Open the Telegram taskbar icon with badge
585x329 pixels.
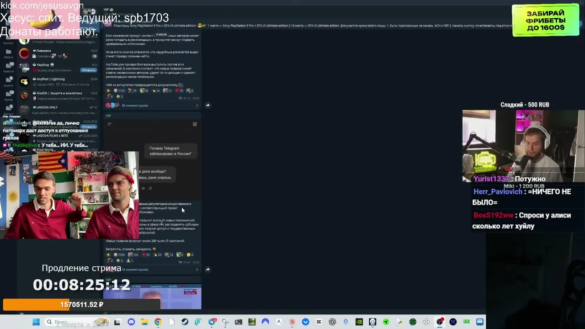point(212,322)
